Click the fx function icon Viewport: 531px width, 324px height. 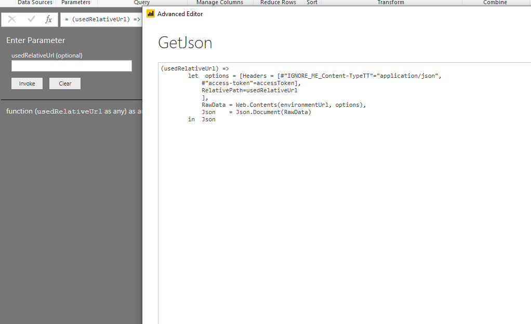click(49, 19)
